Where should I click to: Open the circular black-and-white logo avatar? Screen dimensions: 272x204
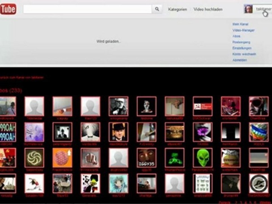point(259,183)
